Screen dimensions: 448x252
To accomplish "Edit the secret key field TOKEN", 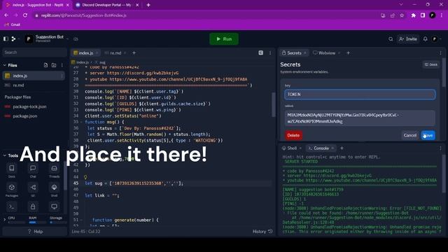I will (360, 94).
